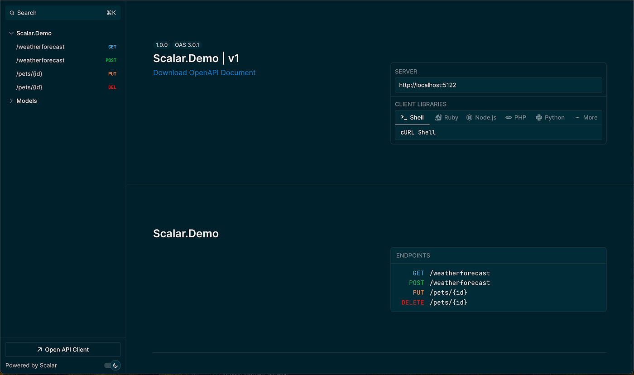Open PUT /pets/{id} in the Endpoints card
The image size is (634, 375).
click(x=440, y=293)
